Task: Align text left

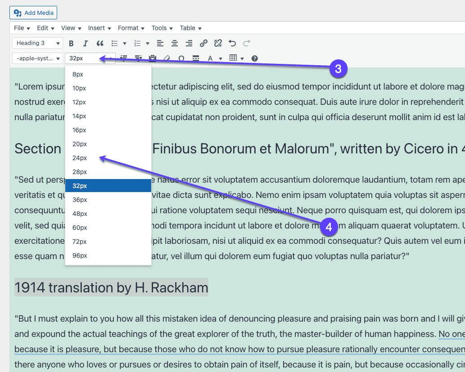Action: point(160,44)
